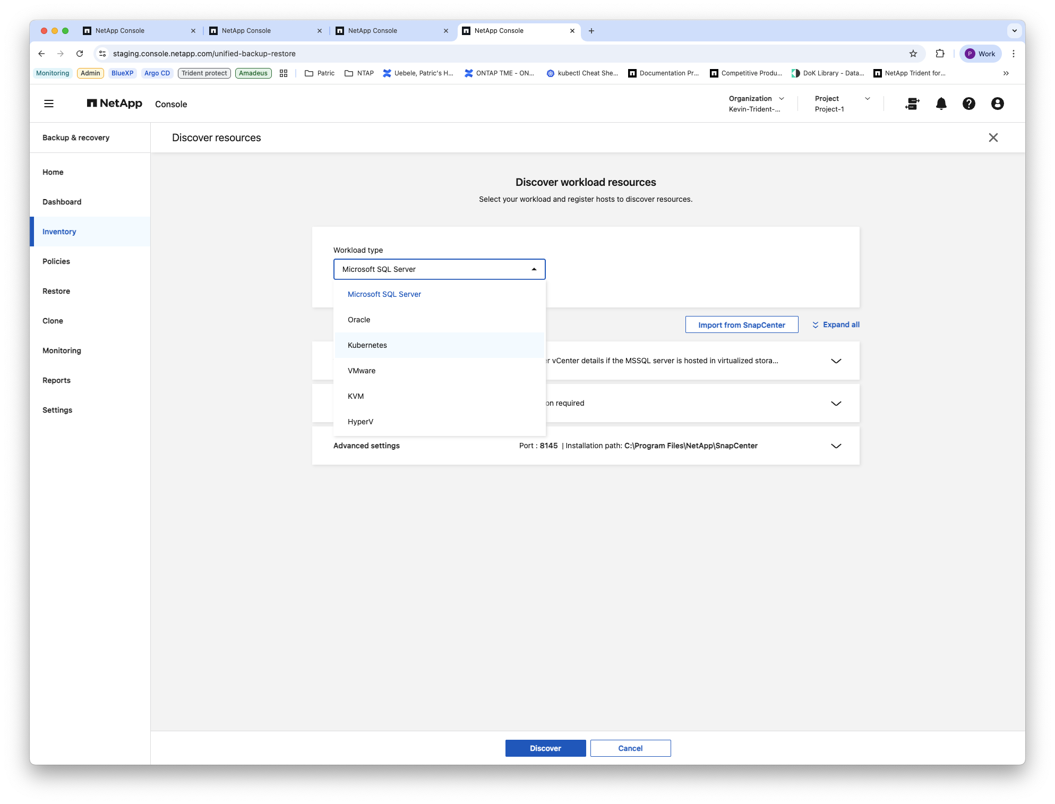Open the hamburger navigation menu
The width and height of the screenshot is (1055, 804).
pos(49,104)
